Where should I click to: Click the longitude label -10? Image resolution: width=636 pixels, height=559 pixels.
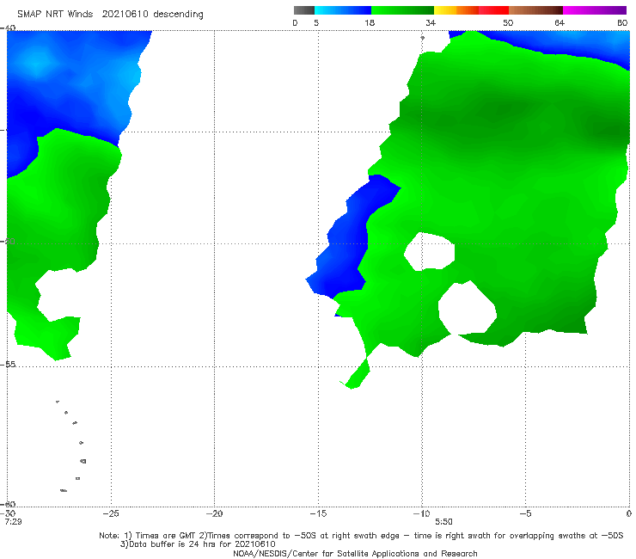tap(421, 513)
